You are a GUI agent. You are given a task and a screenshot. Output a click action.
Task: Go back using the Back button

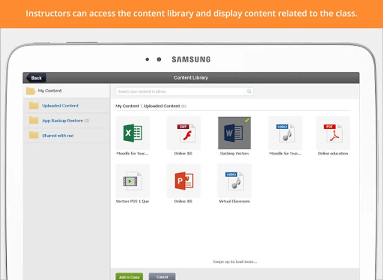(36, 78)
